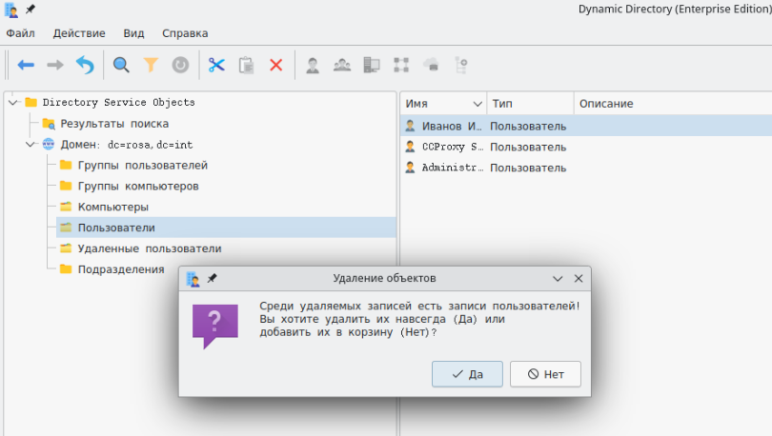
Task: Select the Administr... user row
Action: pyautogui.click(x=453, y=168)
